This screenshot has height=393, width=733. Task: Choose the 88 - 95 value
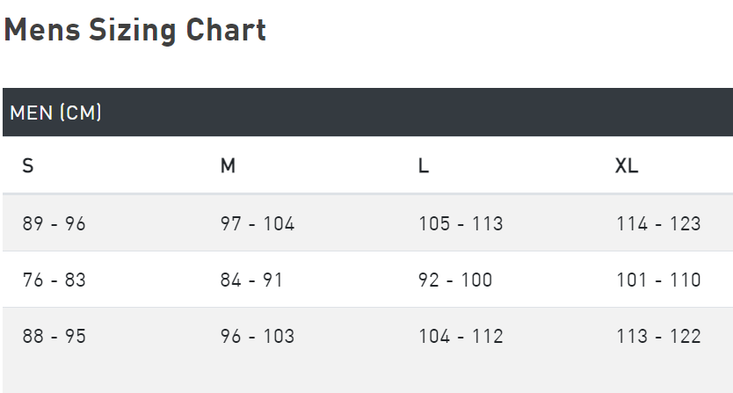(54, 337)
